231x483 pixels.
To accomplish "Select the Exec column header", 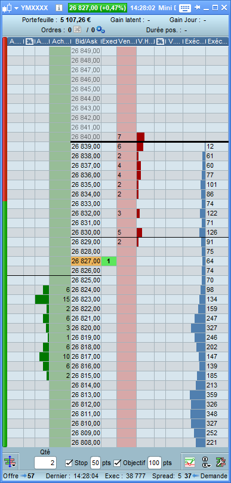I will [x=109, y=41].
